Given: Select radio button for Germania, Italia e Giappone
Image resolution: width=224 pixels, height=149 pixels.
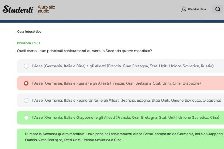Looking at the screenshot, I should click(x=26, y=118).
